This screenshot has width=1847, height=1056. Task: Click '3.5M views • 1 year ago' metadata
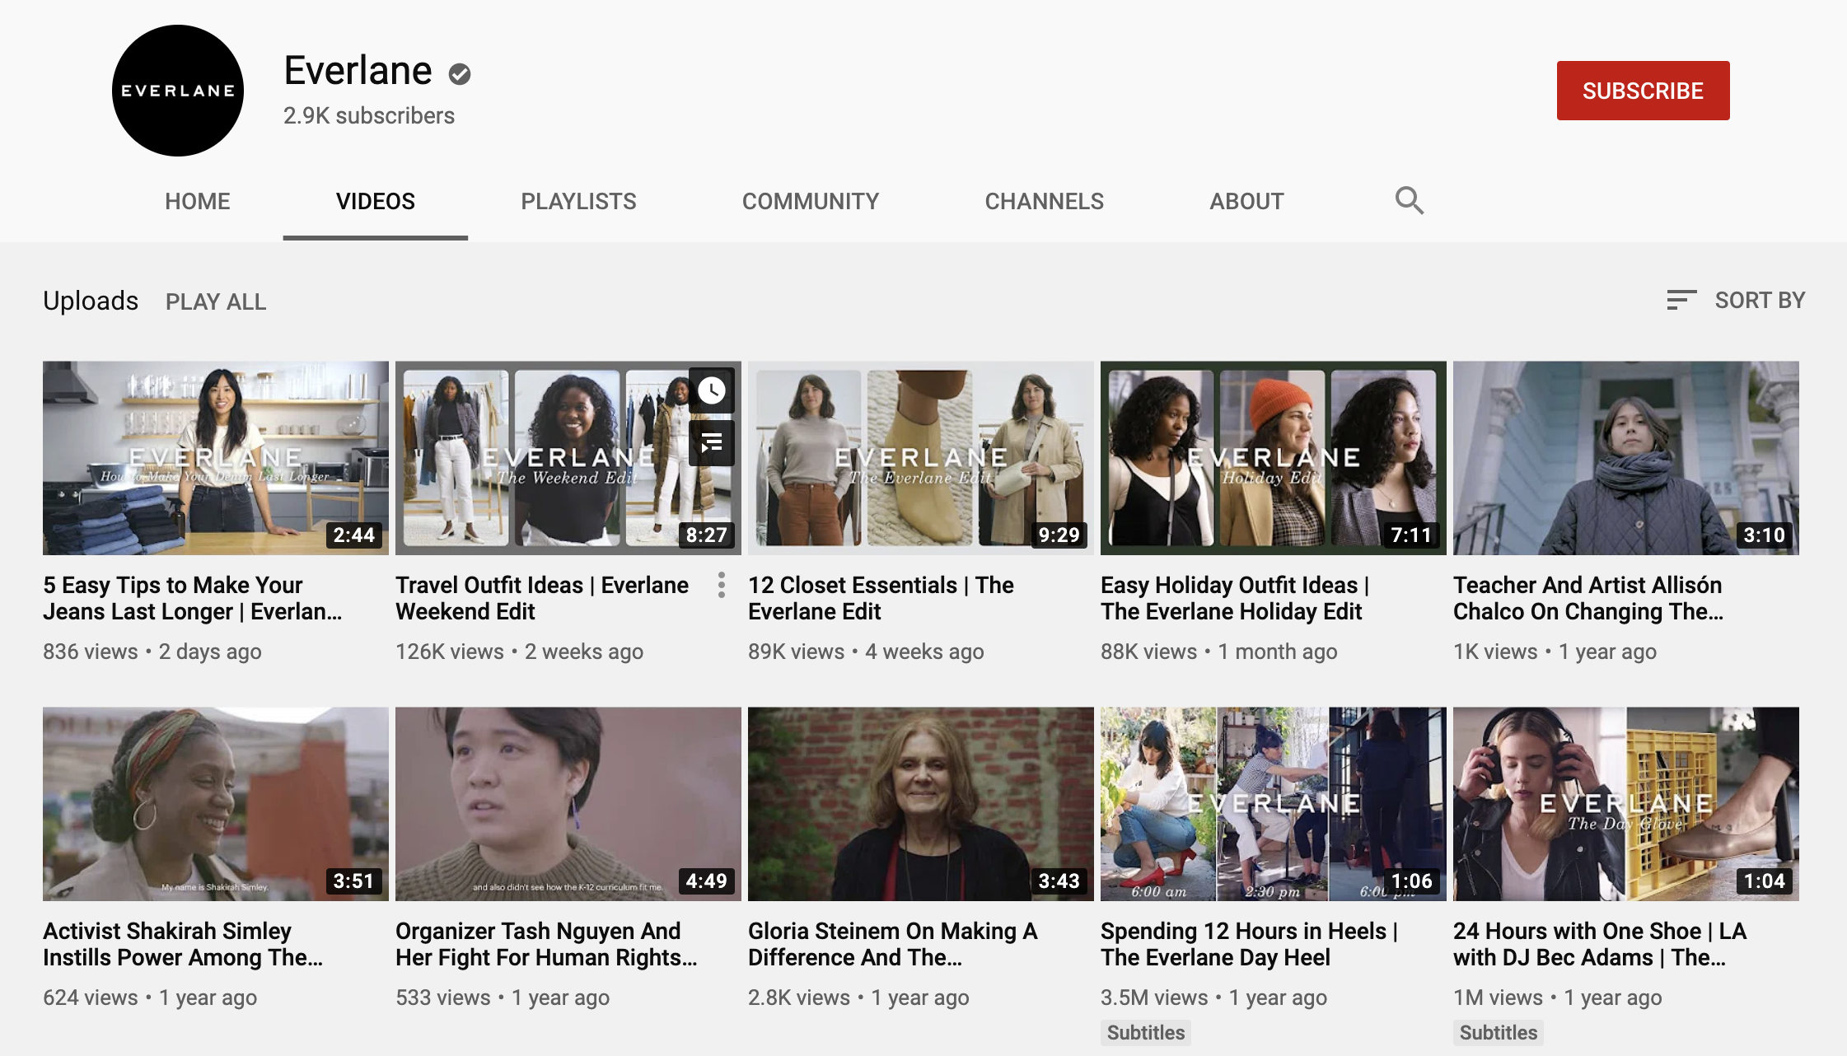pos(1213,998)
